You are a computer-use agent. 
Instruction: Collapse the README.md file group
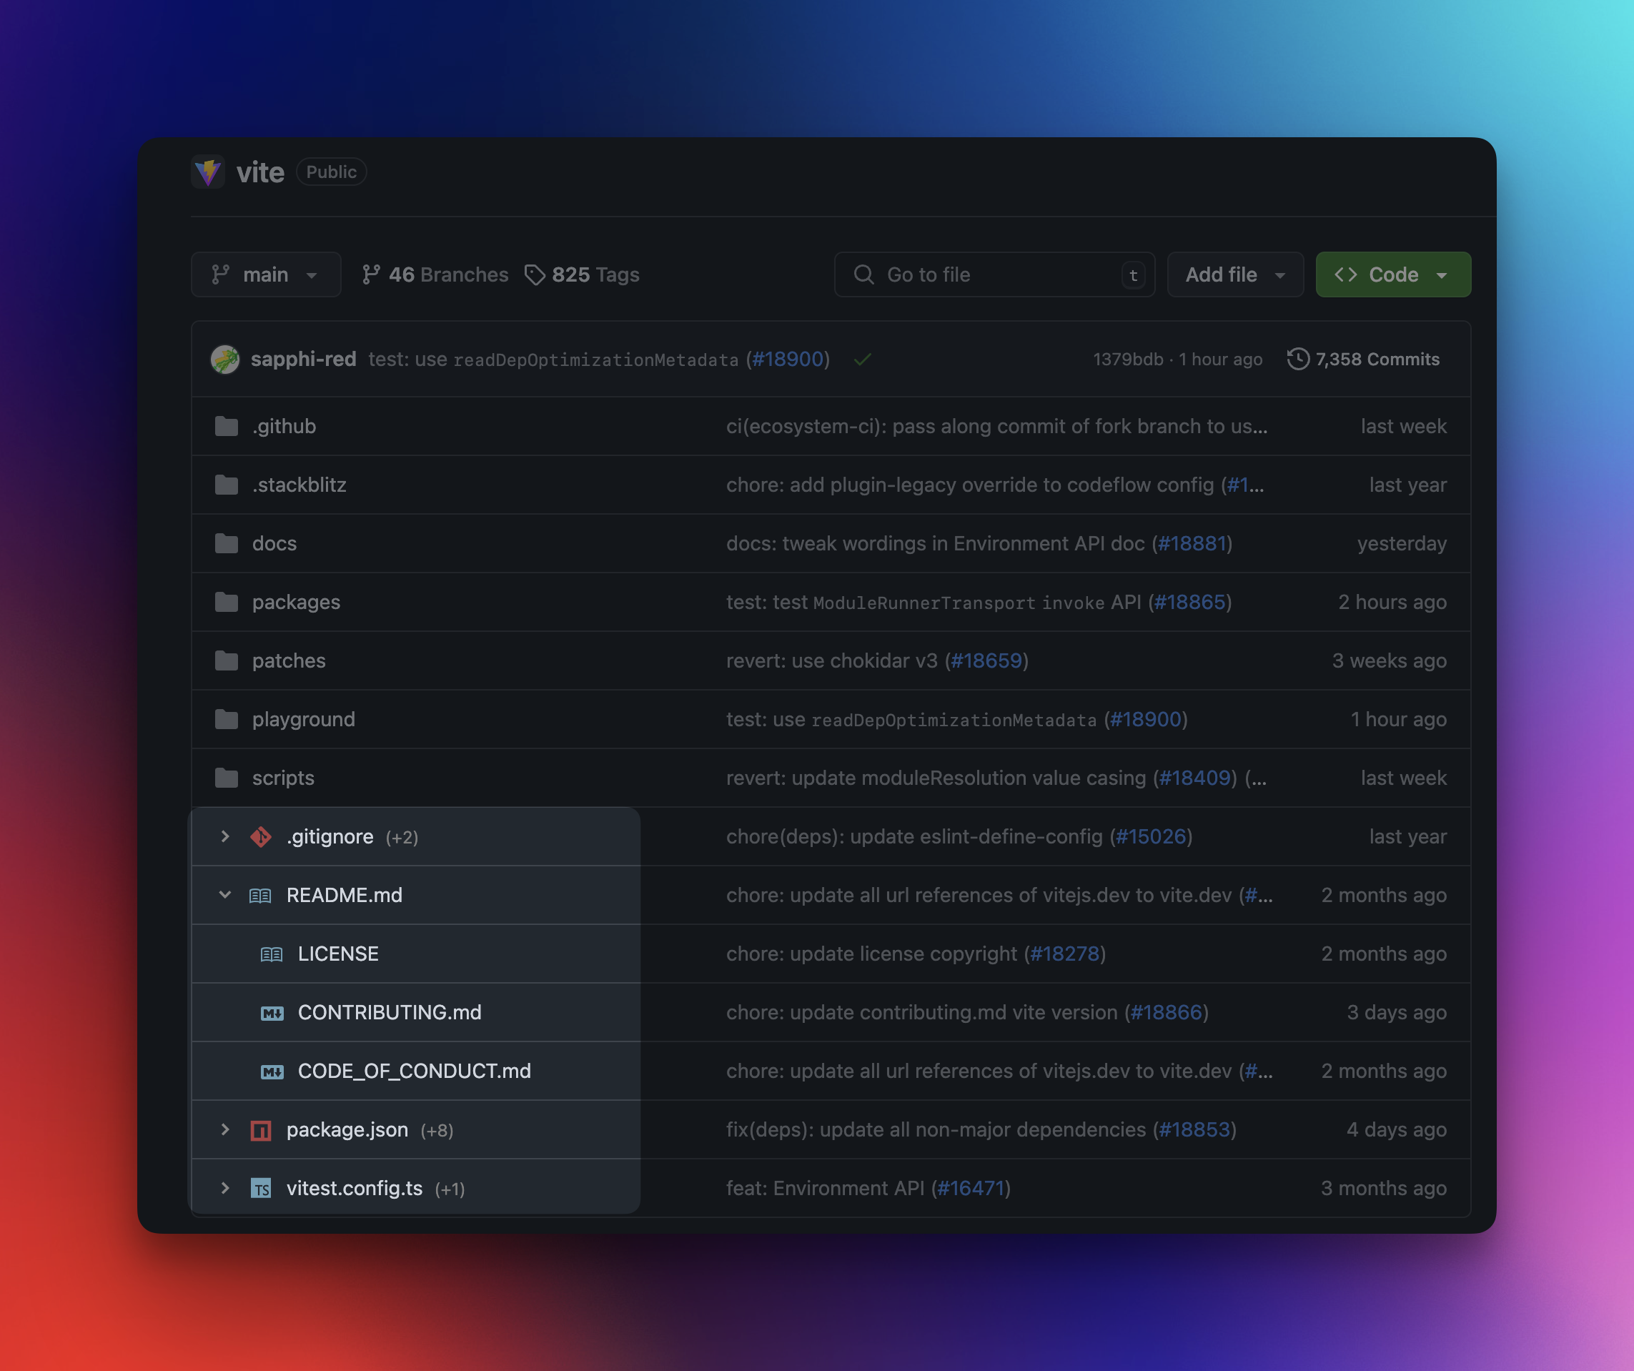click(225, 895)
